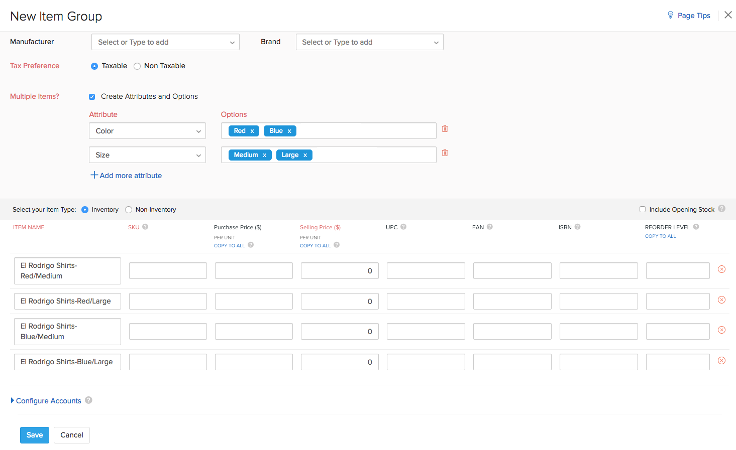736x450 pixels.
Task: Open Page Tips via the bulb icon
Action: pyautogui.click(x=670, y=15)
